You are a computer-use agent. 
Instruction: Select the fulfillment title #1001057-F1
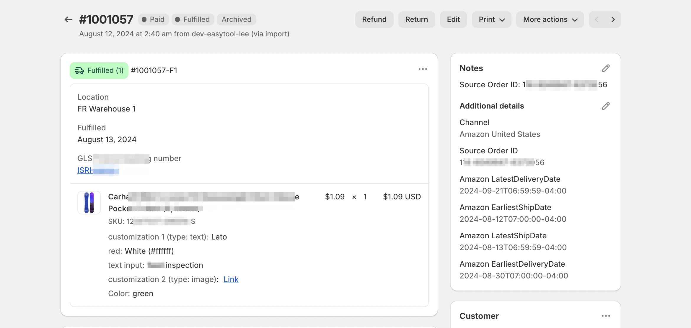[154, 70]
